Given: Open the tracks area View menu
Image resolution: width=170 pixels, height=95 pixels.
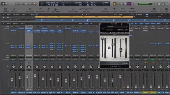Looking at the screenshot, I should pyautogui.click(x=24, y=15).
